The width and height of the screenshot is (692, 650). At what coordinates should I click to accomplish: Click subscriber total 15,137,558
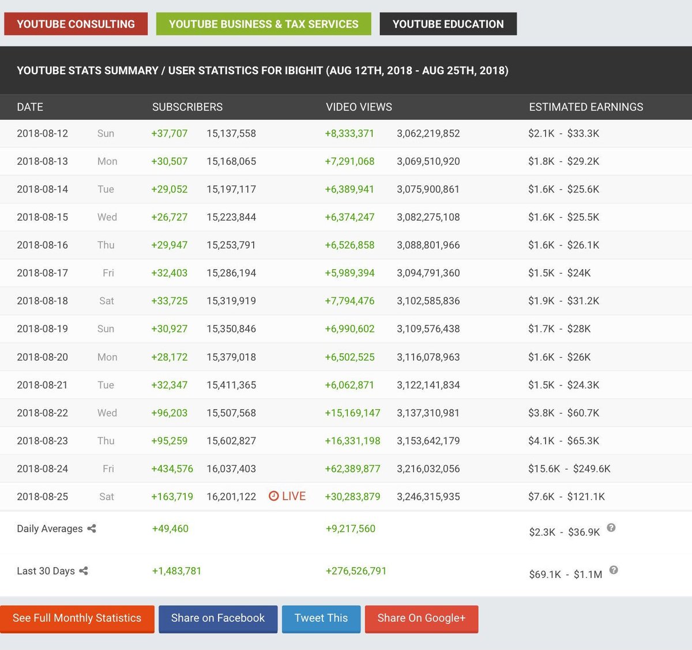231,134
